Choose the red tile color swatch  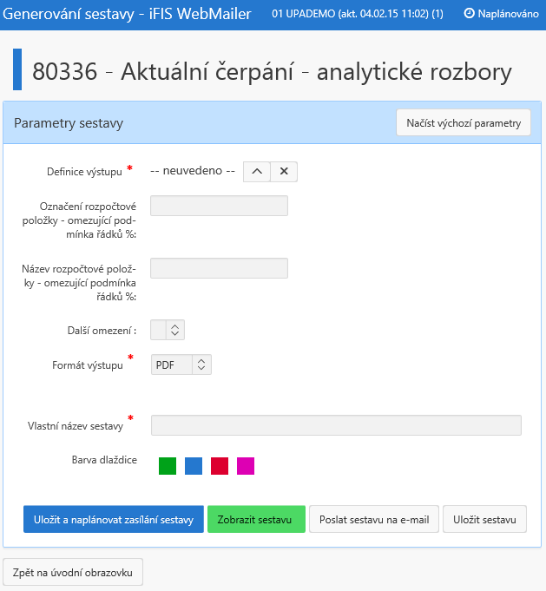point(220,466)
